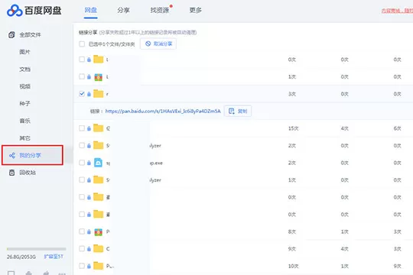Click the 扩容至5T upgrade link

[x=54, y=257]
